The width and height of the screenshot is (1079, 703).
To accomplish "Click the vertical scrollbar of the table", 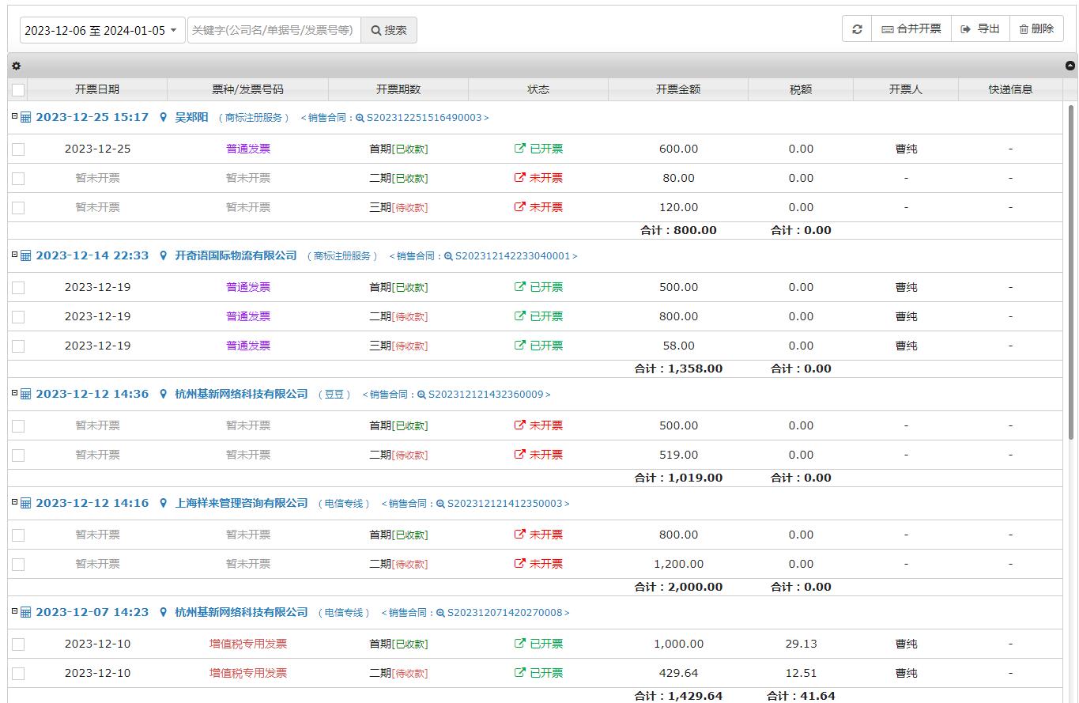I will [x=1071, y=272].
